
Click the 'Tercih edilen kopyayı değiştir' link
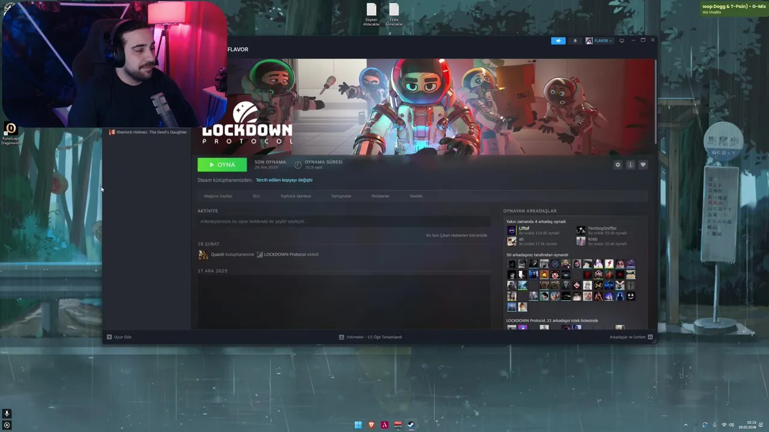click(x=284, y=180)
